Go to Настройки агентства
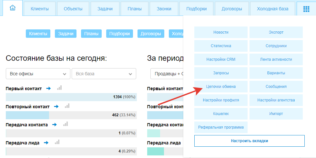This screenshot has width=316, height=158. click(x=276, y=100)
